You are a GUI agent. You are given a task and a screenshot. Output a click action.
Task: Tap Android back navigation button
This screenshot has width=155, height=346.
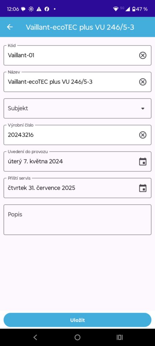35,337
